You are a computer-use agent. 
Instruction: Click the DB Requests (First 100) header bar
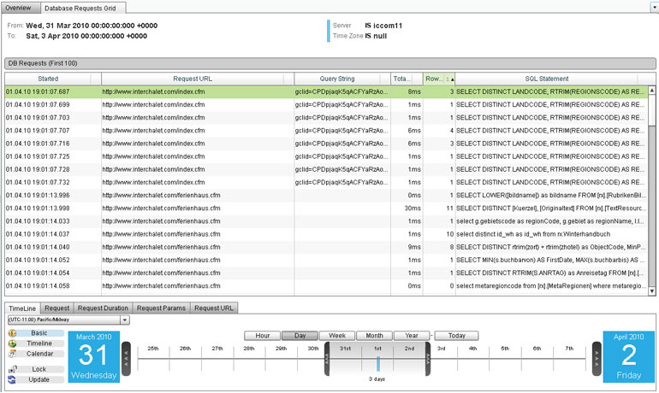pyautogui.click(x=329, y=63)
